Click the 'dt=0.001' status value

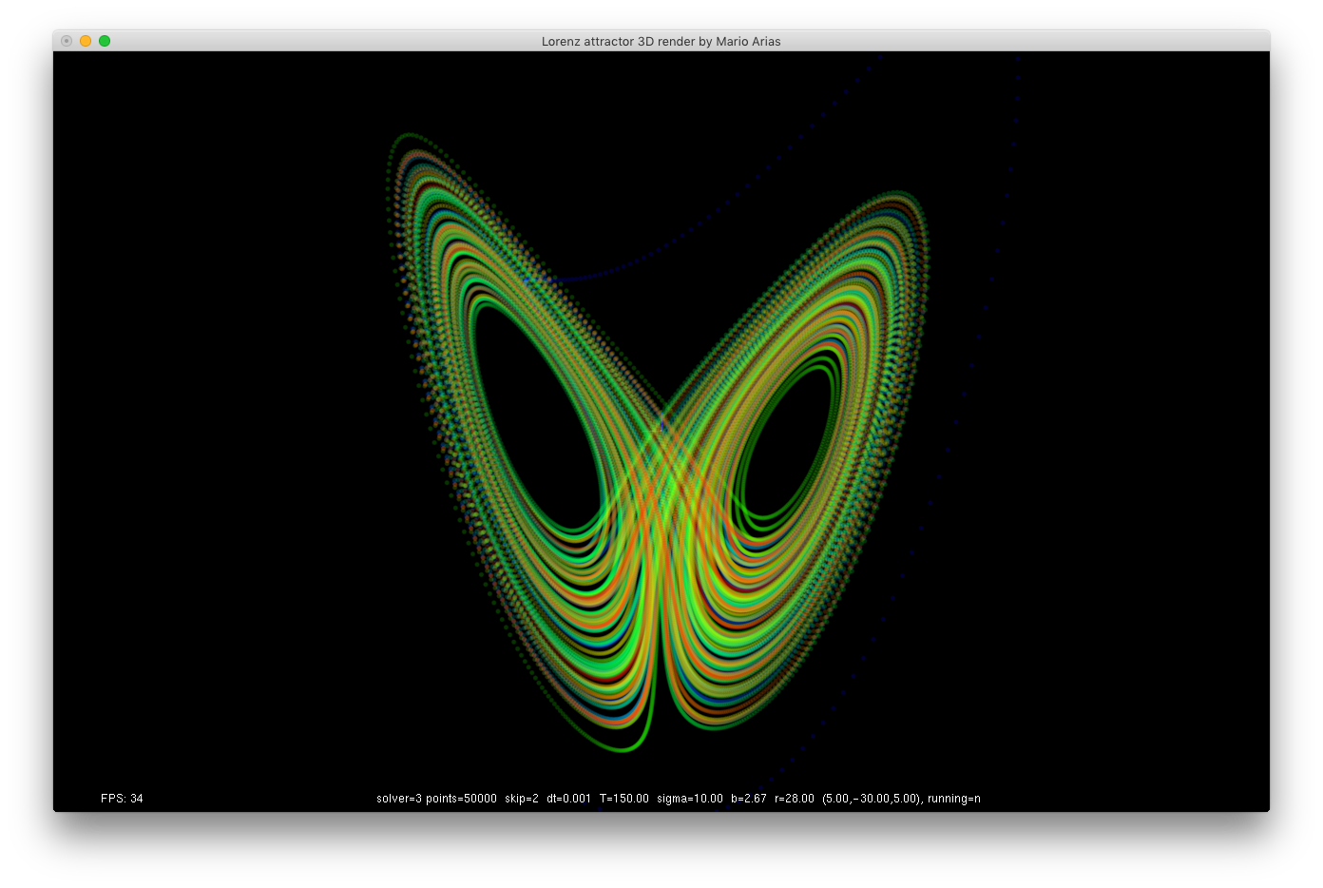(x=568, y=799)
